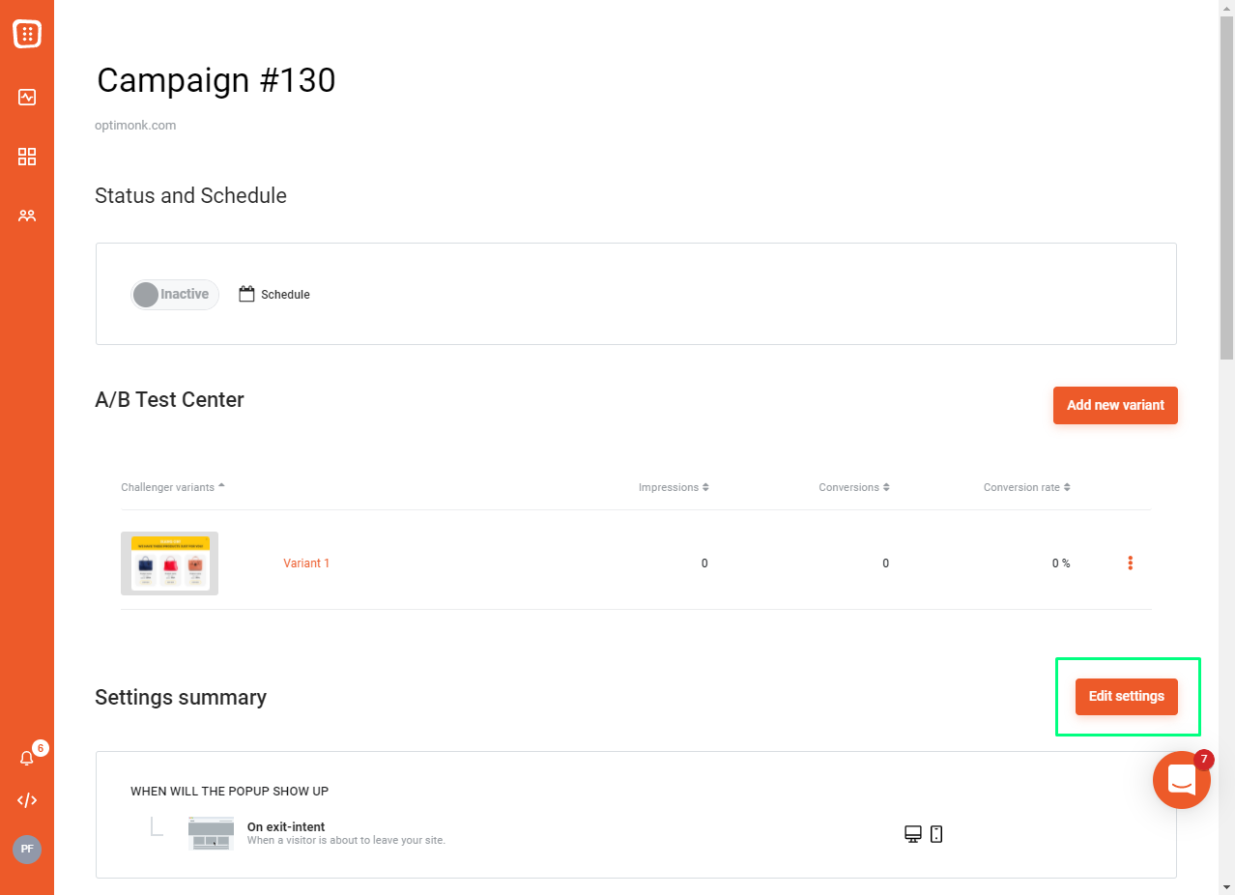The image size is (1235, 895).
Task: Open Variant 1 three-dot options menu
Action: (1130, 563)
